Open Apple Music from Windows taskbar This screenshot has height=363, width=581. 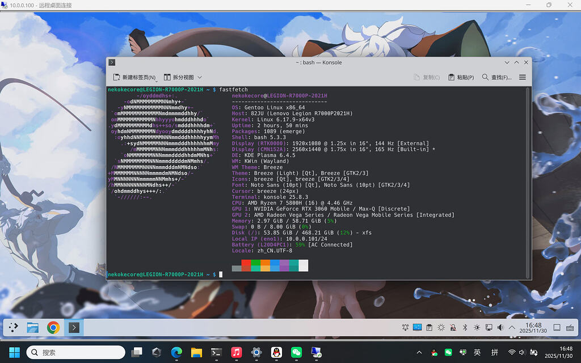(x=237, y=352)
